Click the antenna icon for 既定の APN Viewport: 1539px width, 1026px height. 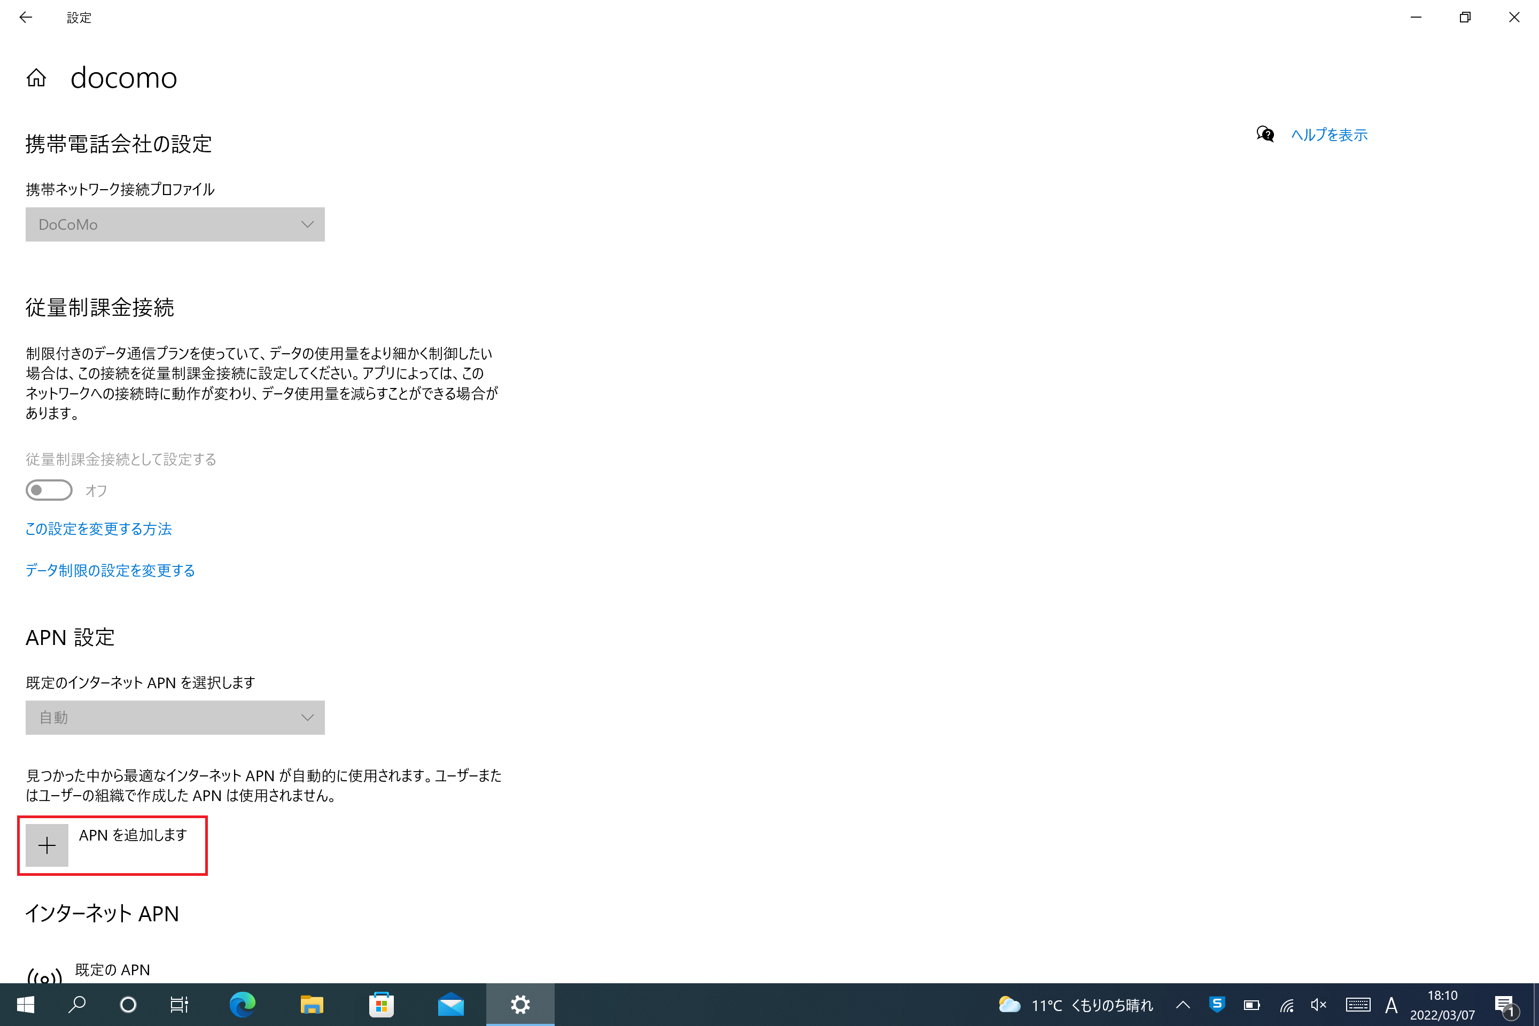[x=44, y=975]
